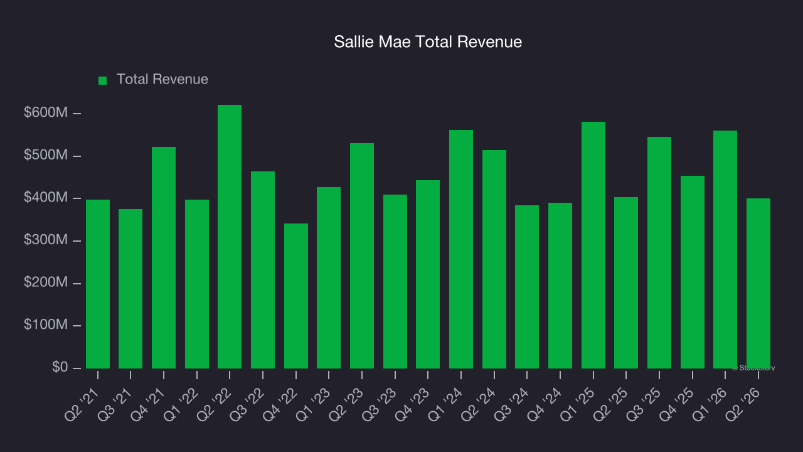
Task: Select the Q2 '21 revenue bar
Action: pos(98,284)
